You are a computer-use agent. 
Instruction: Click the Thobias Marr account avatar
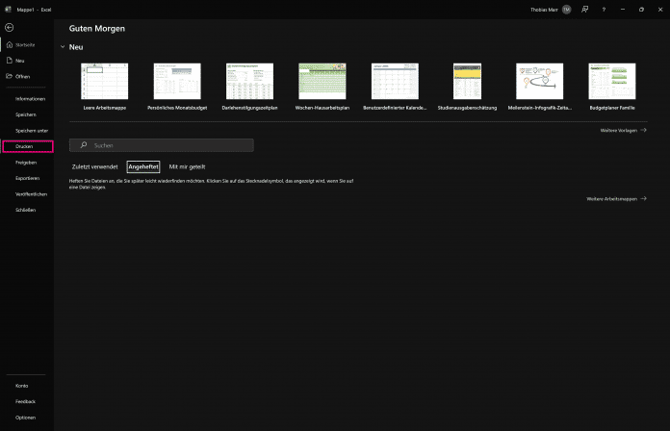[566, 9]
